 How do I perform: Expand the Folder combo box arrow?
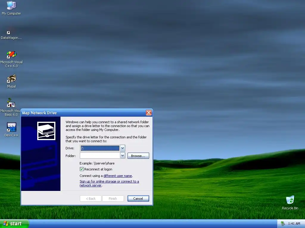point(122,156)
